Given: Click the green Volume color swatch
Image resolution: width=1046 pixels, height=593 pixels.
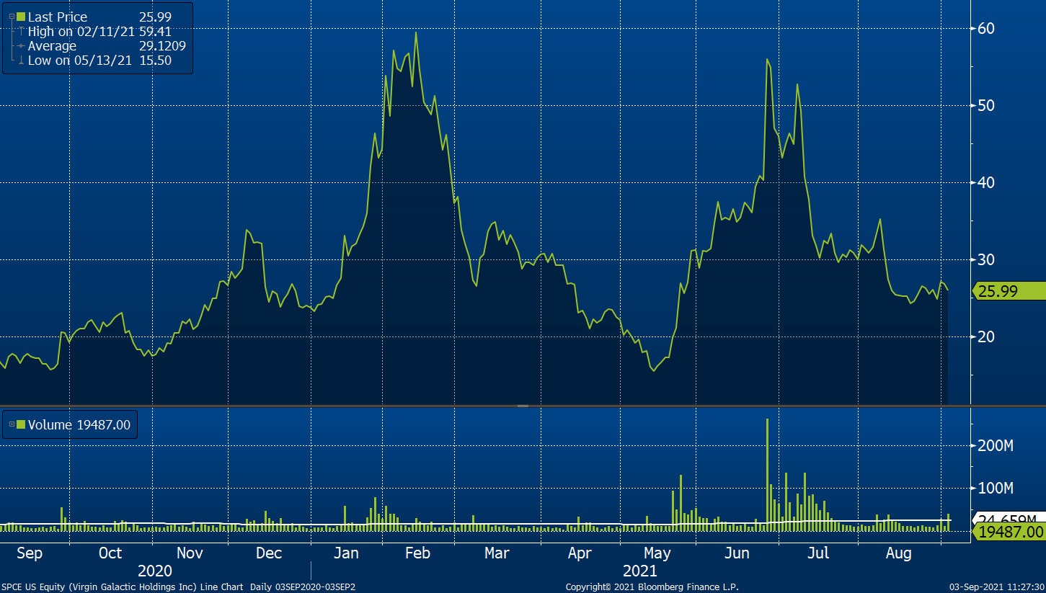Looking at the screenshot, I should coord(21,424).
